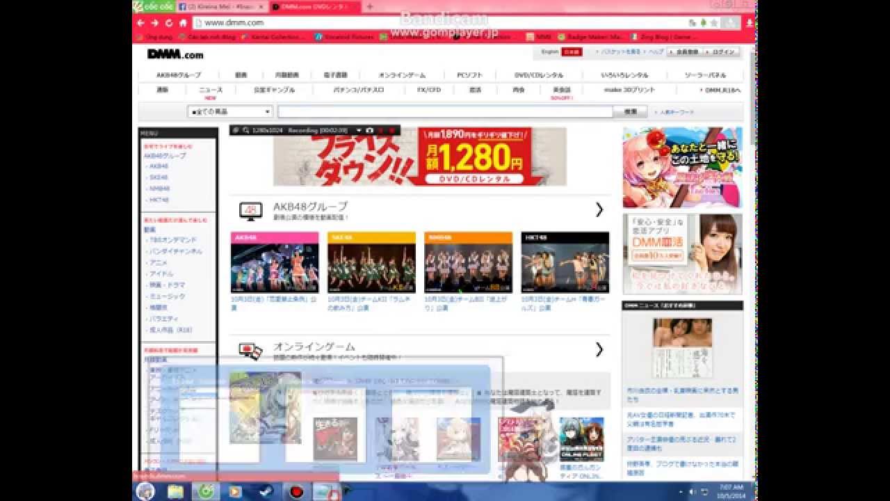Go back with the browser back arrow
The width and height of the screenshot is (890, 501).
coord(142,22)
